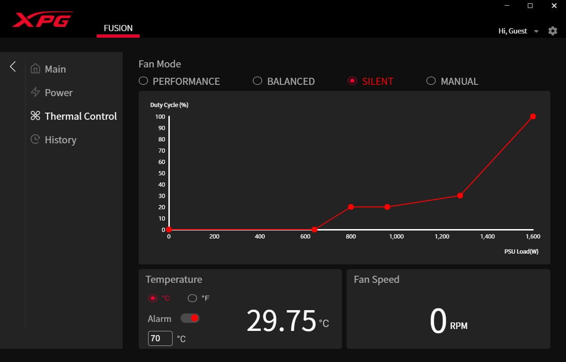Open the Main page
Image resolution: width=566 pixels, height=362 pixels.
click(55, 69)
